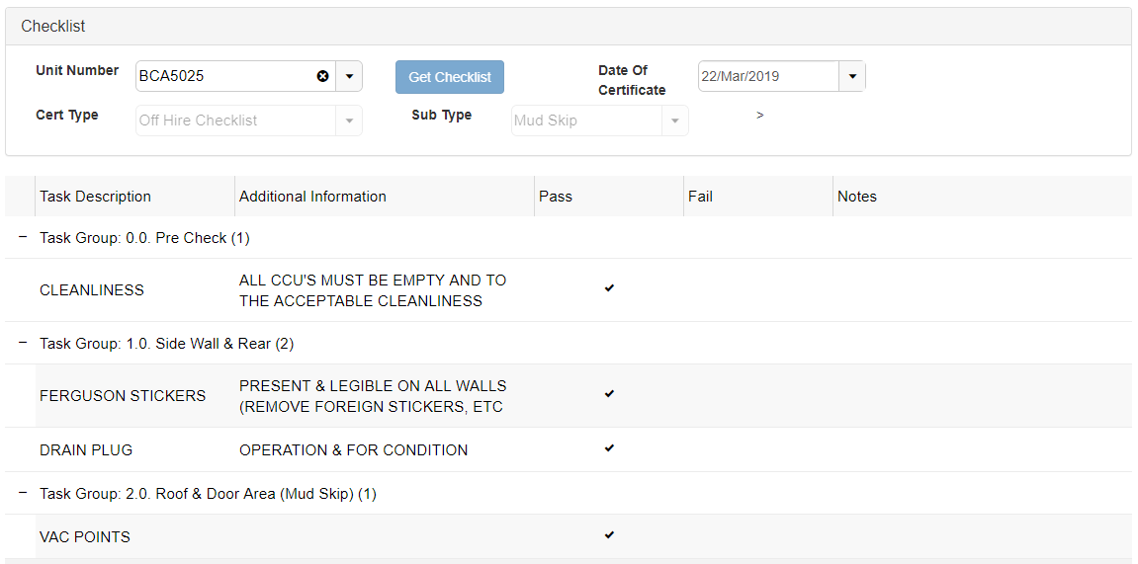Open the Date Of Certificate picker
The image size is (1138, 564).
tap(852, 76)
